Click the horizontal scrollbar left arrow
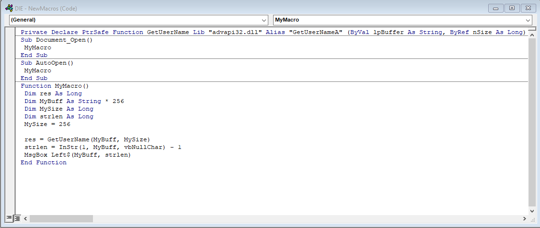The width and height of the screenshot is (540, 228). coord(26,218)
